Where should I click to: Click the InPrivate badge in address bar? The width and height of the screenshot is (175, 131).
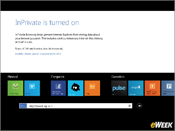23,106
